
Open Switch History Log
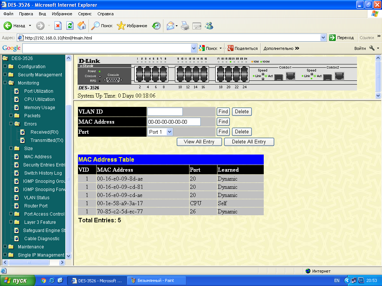[43, 173]
